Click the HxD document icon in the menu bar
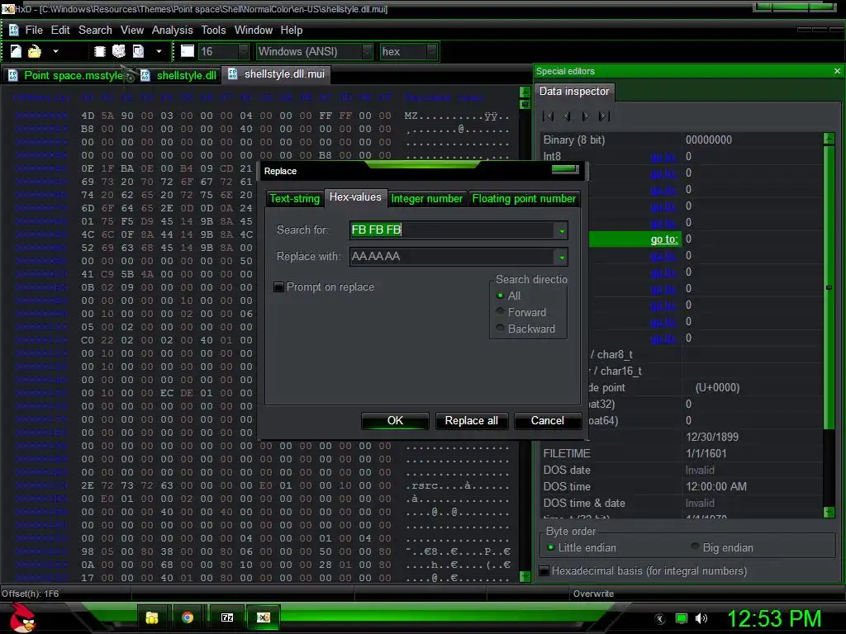This screenshot has width=846, height=634. pyautogui.click(x=13, y=31)
